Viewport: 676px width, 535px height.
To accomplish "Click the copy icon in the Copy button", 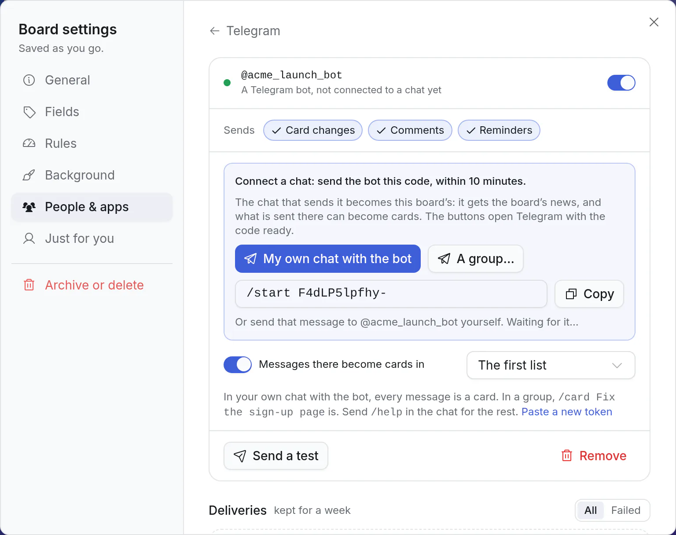I will [571, 294].
